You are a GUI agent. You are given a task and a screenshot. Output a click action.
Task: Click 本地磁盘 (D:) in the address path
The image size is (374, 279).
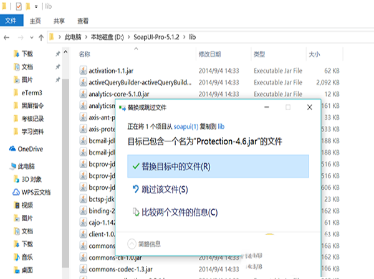pyautogui.click(x=107, y=37)
